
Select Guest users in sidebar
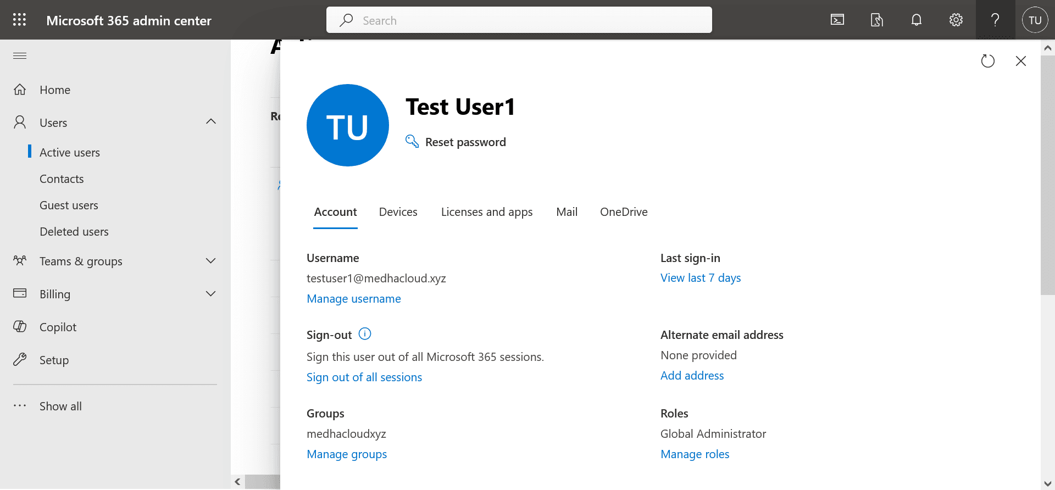pos(69,205)
